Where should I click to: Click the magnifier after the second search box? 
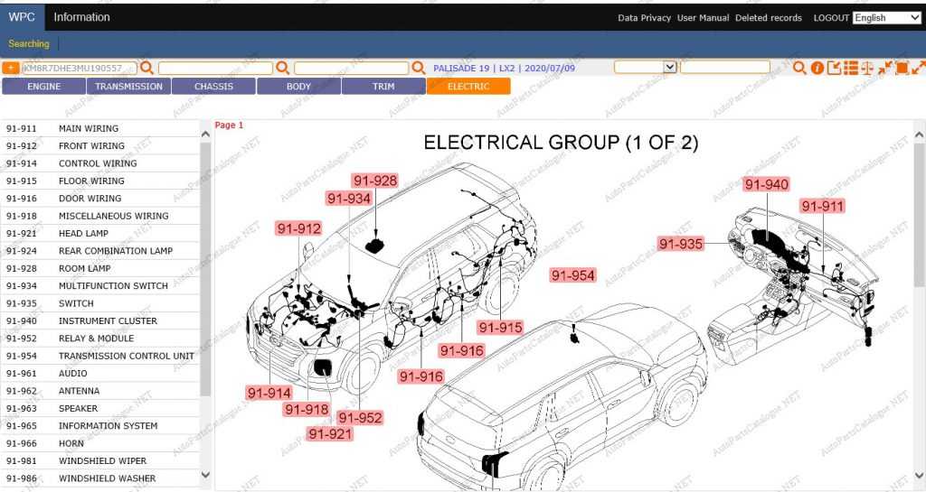282,68
